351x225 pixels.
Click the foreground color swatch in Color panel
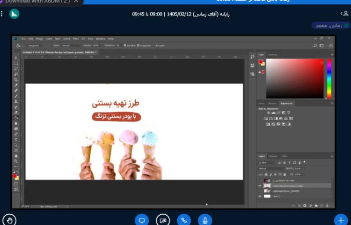(261, 62)
